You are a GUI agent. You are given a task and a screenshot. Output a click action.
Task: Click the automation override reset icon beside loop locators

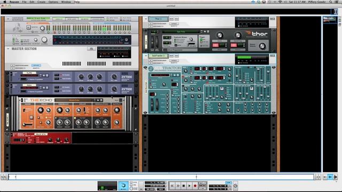pos(235,186)
